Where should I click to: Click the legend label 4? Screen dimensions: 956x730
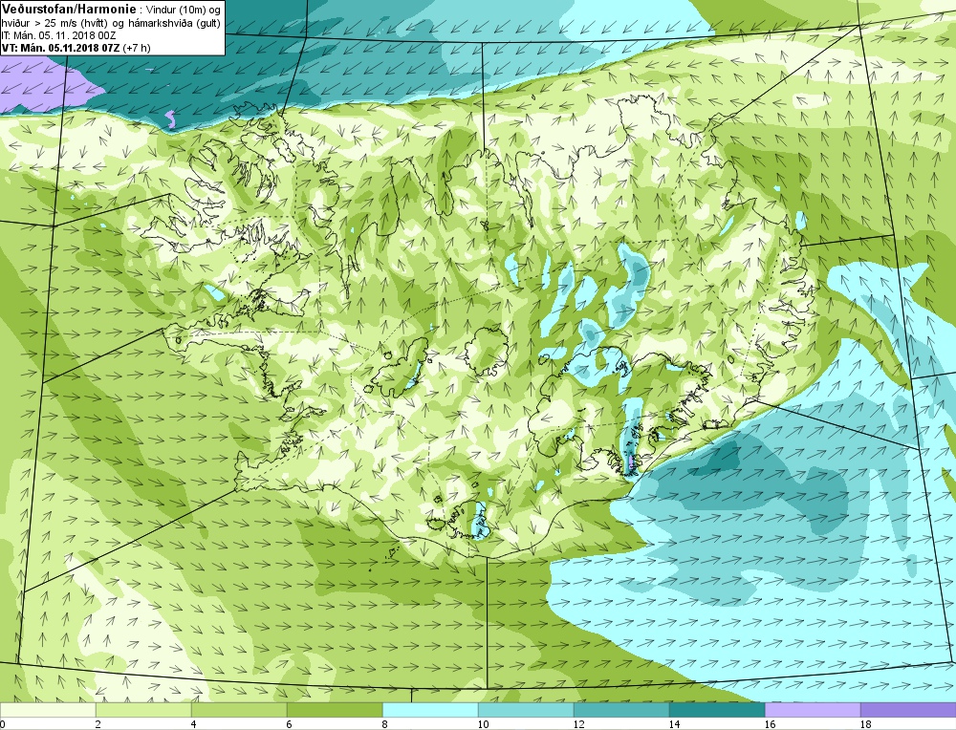pyautogui.click(x=194, y=724)
